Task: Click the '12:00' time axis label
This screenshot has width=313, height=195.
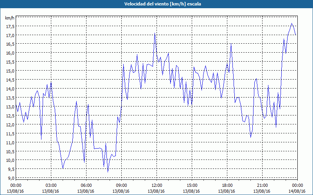Action: [x=157, y=186]
